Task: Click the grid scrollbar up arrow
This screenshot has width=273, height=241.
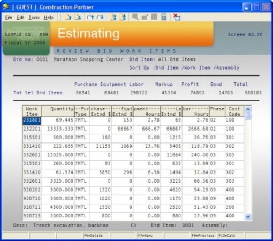Action: (x=248, y=109)
